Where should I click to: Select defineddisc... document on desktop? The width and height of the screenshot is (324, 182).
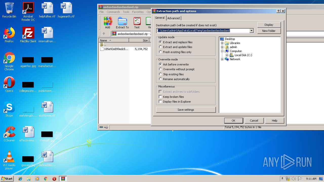pyautogui.click(x=47, y=159)
